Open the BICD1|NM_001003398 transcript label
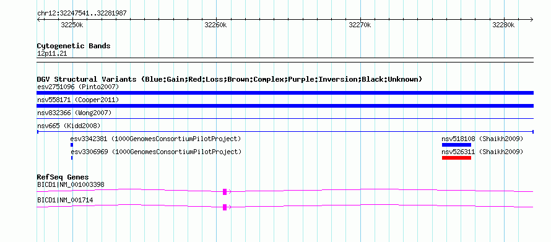Screen dimensions: 551x242 coord(71,184)
